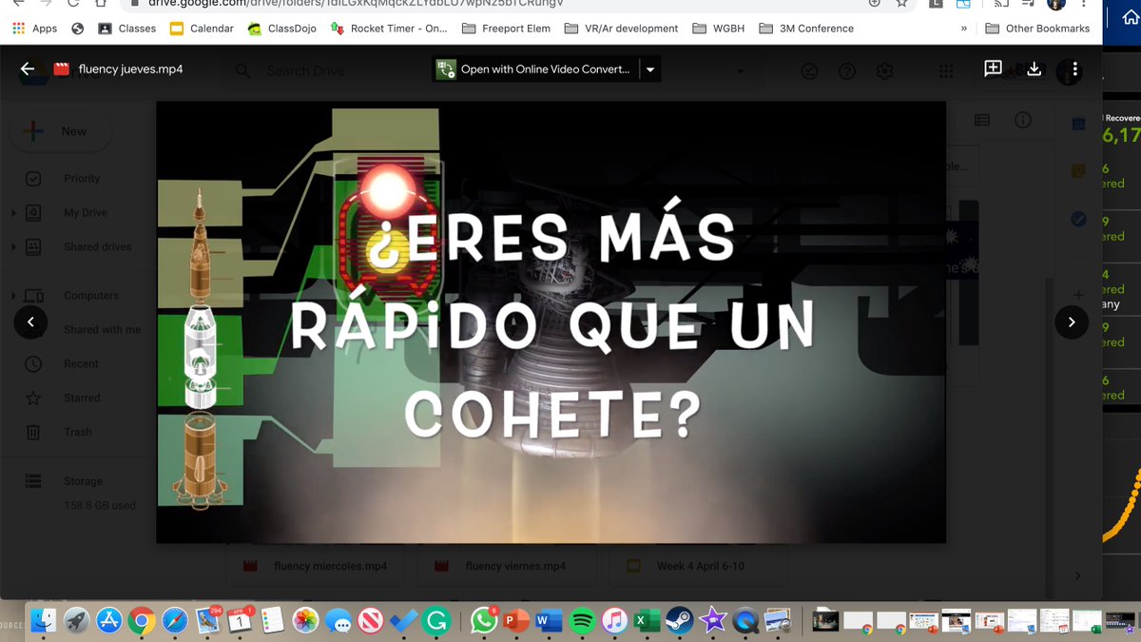Open PowerPoint from the dock

[x=515, y=621]
